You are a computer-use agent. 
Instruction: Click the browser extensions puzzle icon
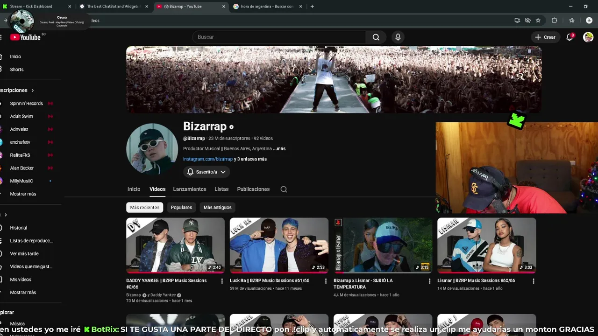coord(555,21)
